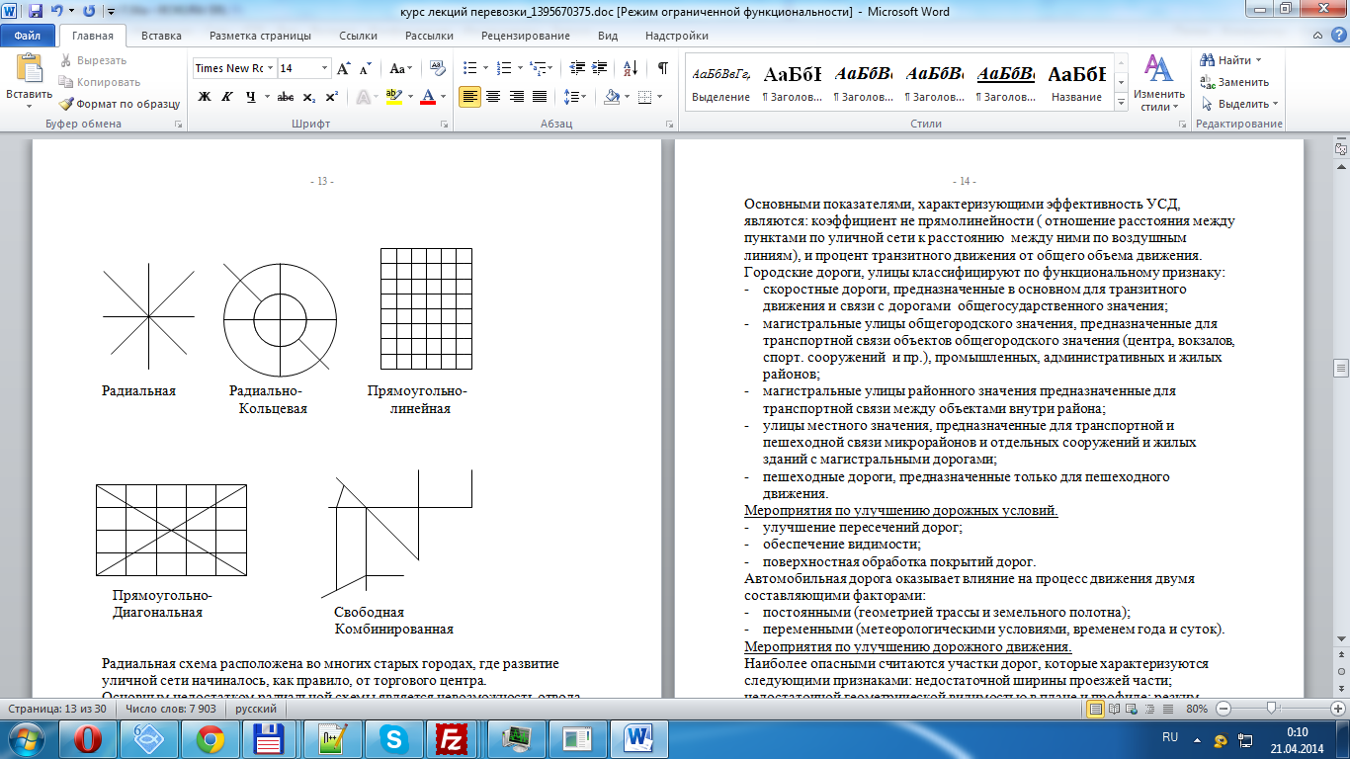Screen dimensions: 1350x759
Task: Undo last action in quick access toolbar
Action: coord(56,12)
